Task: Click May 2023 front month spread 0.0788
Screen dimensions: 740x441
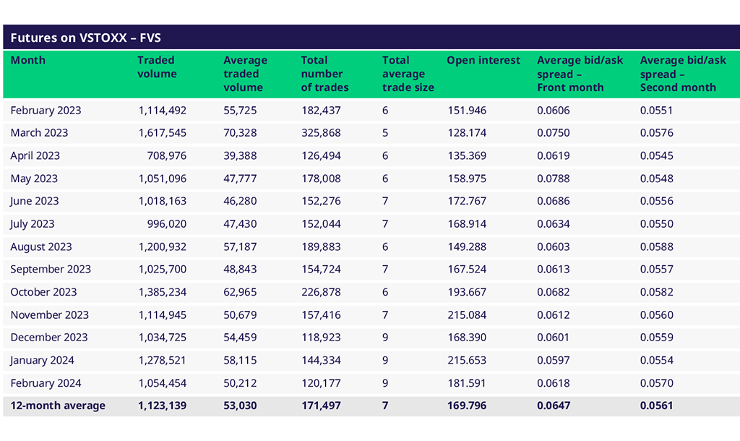Action: point(553,179)
